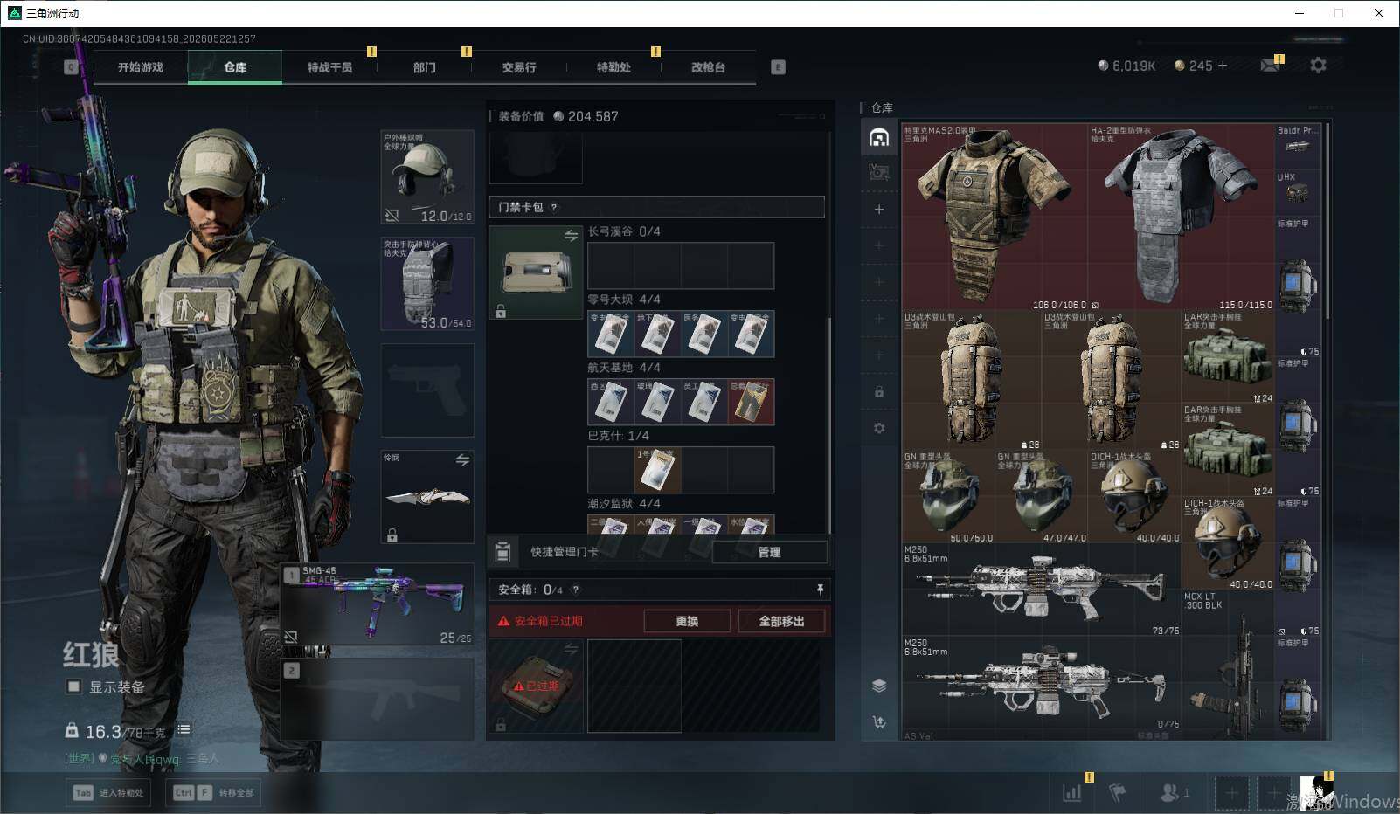
Task: Select the GN重型头盔 with 50.0/50.0 durability
Action: tap(948, 497)
